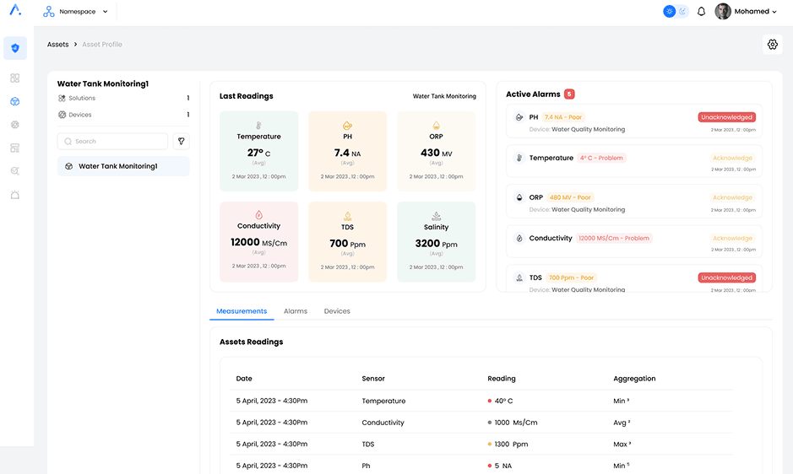This screenshot has width=793, height=474.
Task: Open the Devices tab
Action: pyautogui.click(x=337, y=311)
